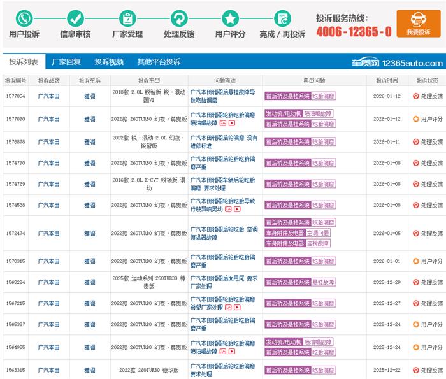
Task: Click the 座椅故障 problem tag
Action: point(320,243)
